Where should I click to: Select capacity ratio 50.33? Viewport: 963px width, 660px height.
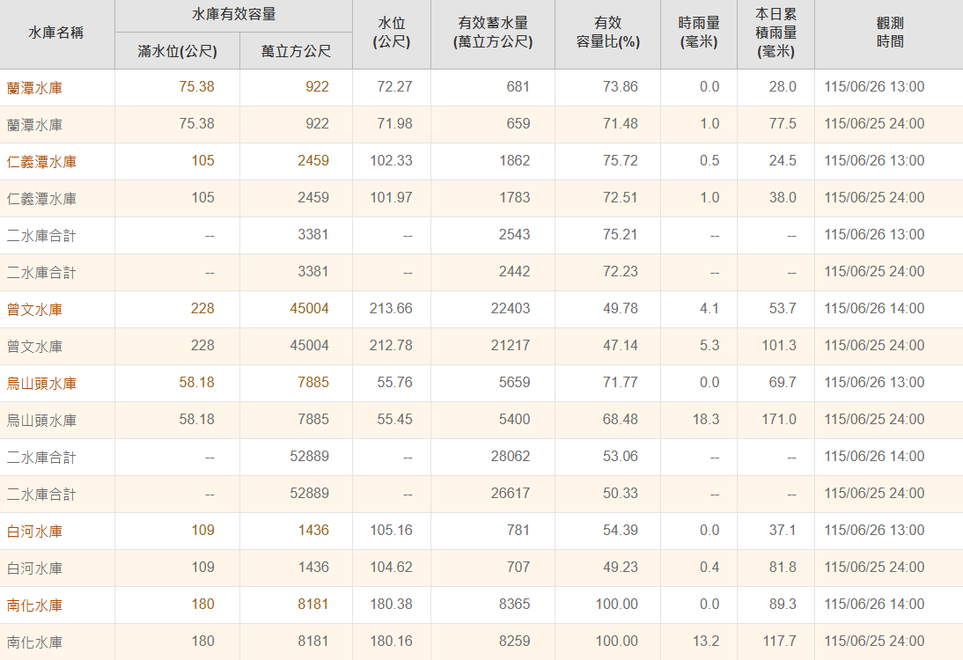pos(621,493)
